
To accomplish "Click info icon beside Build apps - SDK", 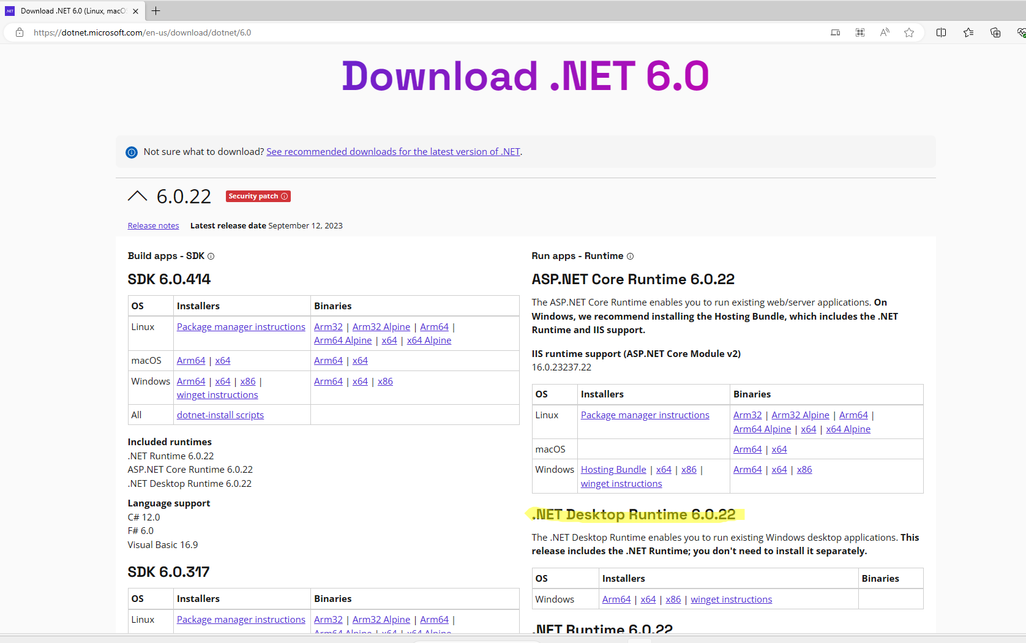I will point(211,257).
